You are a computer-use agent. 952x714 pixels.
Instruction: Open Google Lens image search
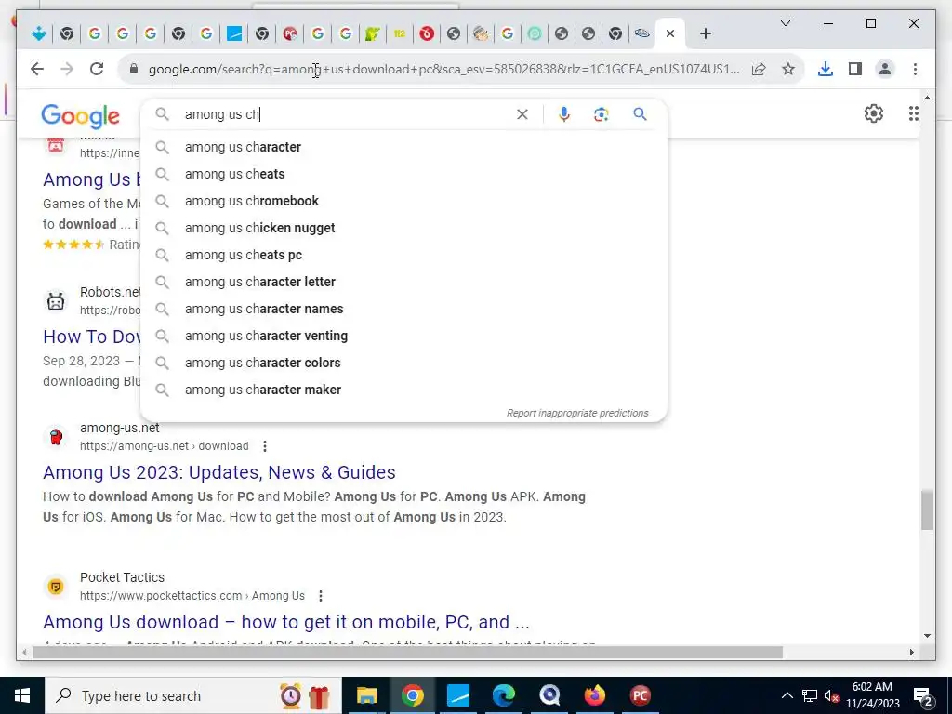coord(602,114)
